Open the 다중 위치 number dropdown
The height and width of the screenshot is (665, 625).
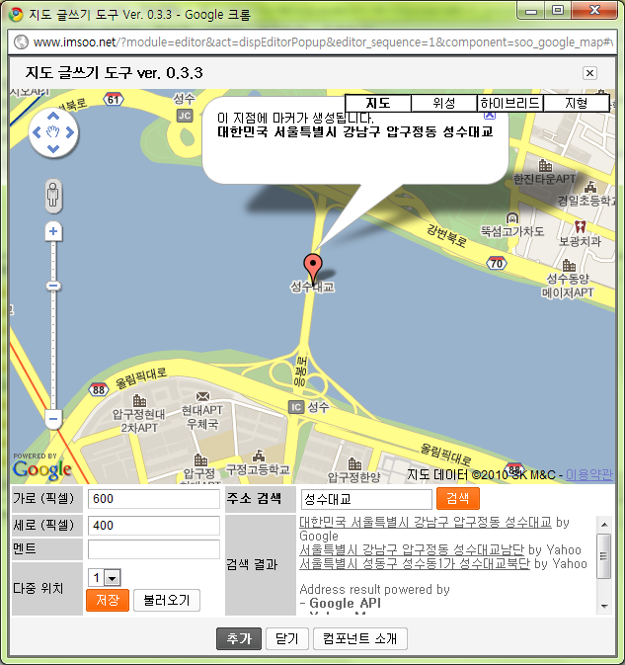[105, 578]
